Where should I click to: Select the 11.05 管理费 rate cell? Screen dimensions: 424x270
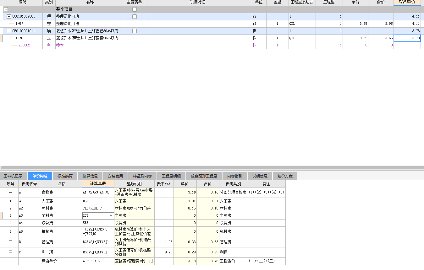tap(164, 242)
